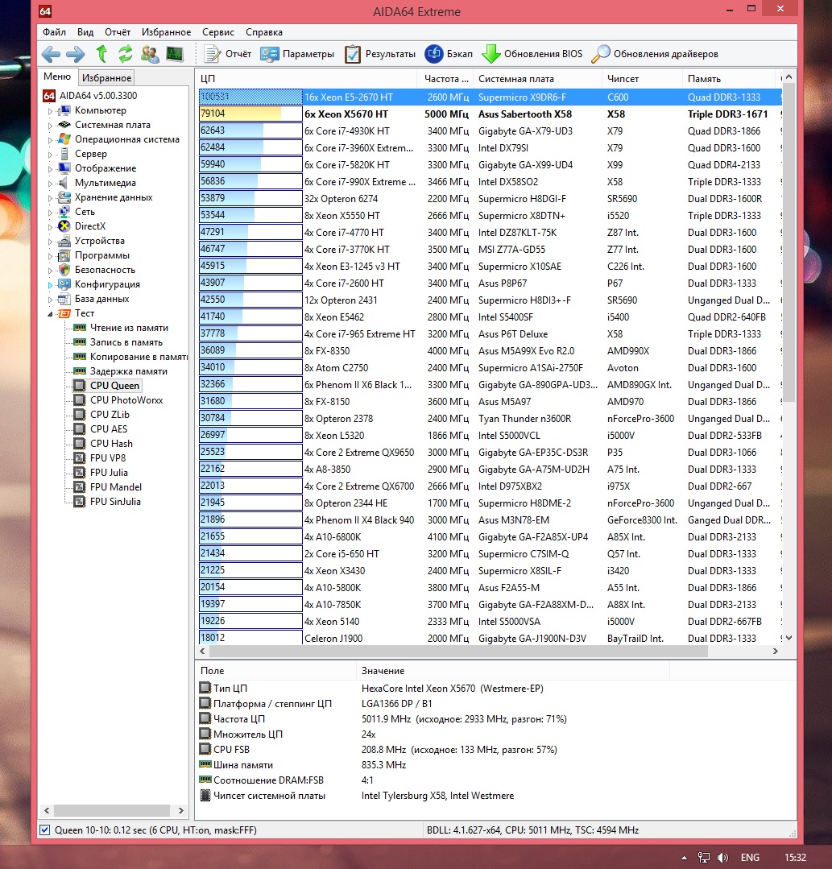Collapse the Тест tree node

click(x=50, y=313)
